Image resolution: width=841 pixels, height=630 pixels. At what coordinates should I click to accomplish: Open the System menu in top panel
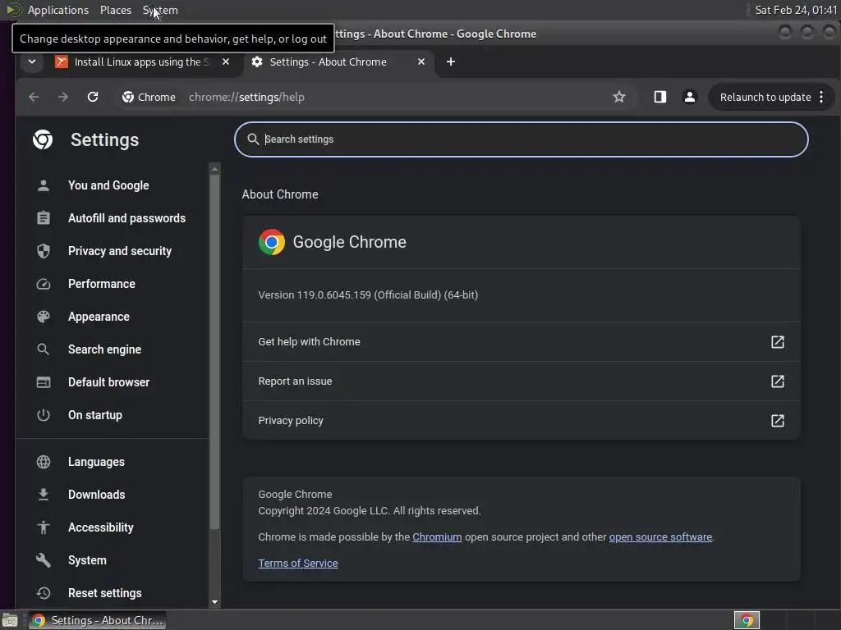tap(160, 10)
